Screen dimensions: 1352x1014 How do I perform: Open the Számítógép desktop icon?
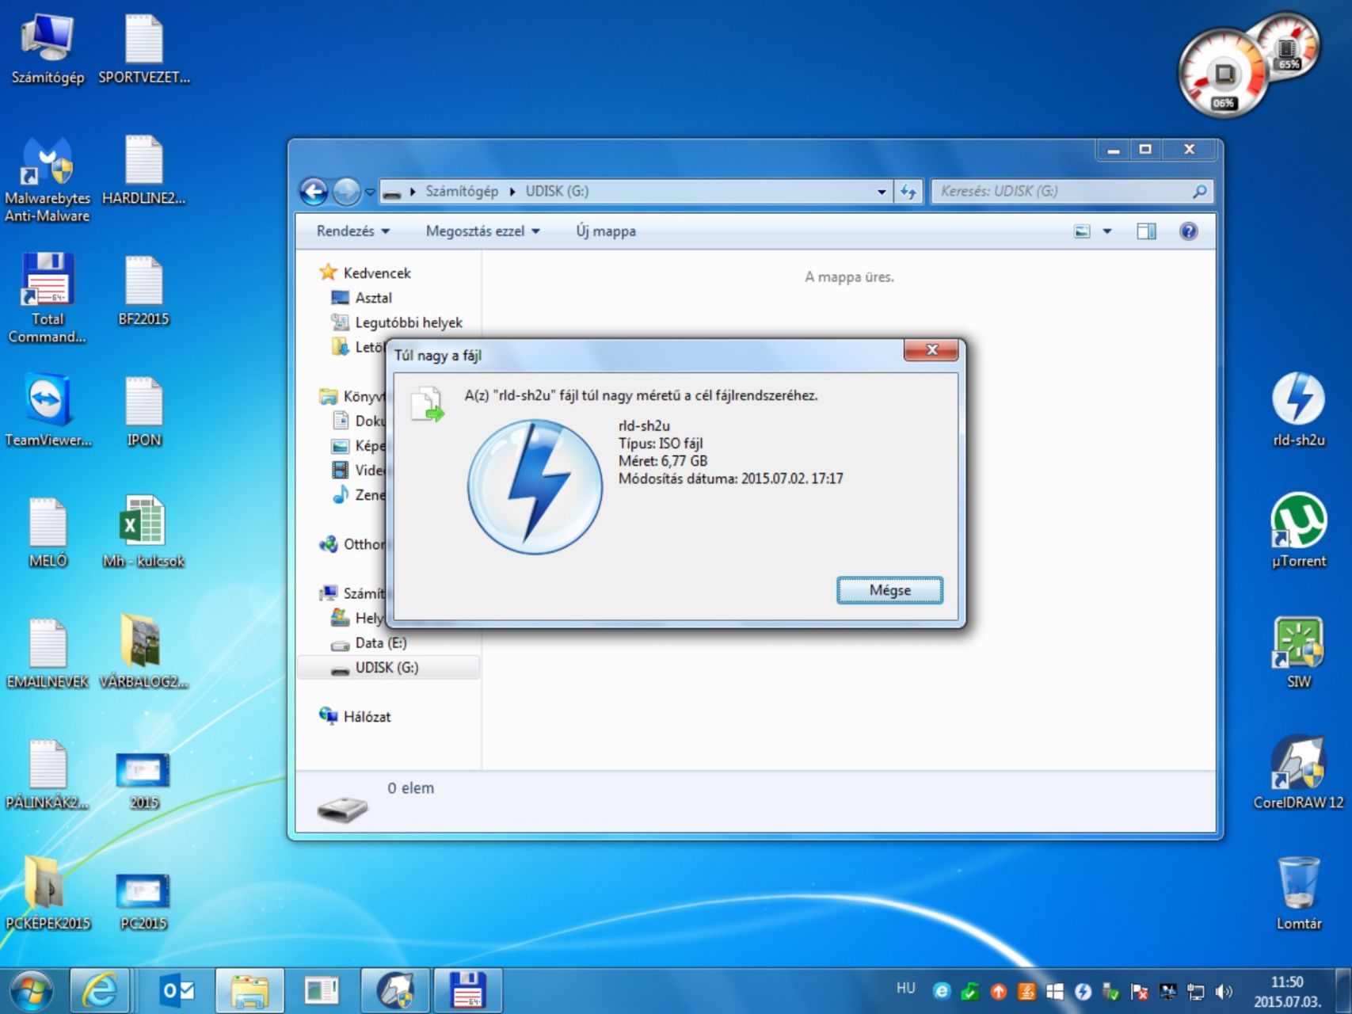click(x=48, y=49)
